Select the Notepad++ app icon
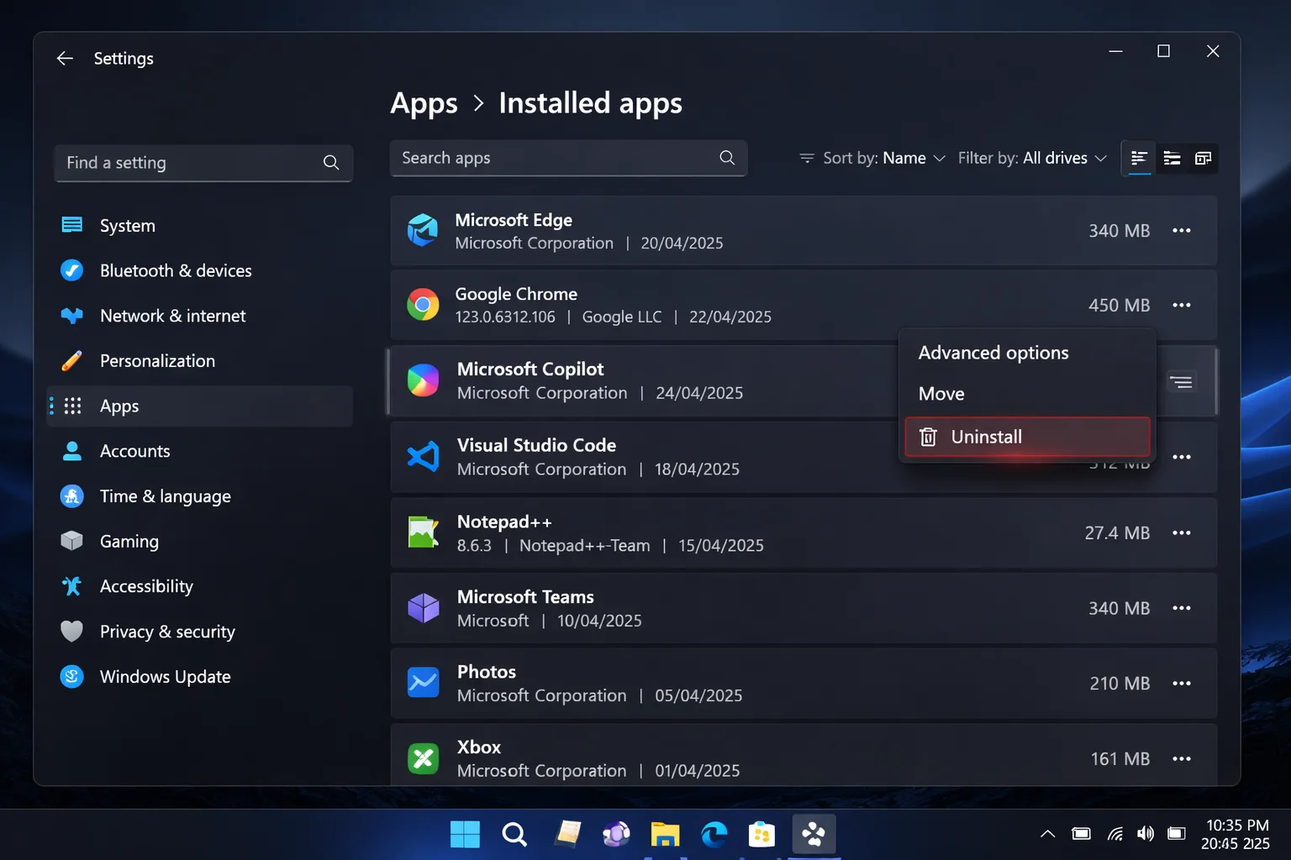Image resolution: width=1291 pixels, height=860 pixels. point(423,532)
